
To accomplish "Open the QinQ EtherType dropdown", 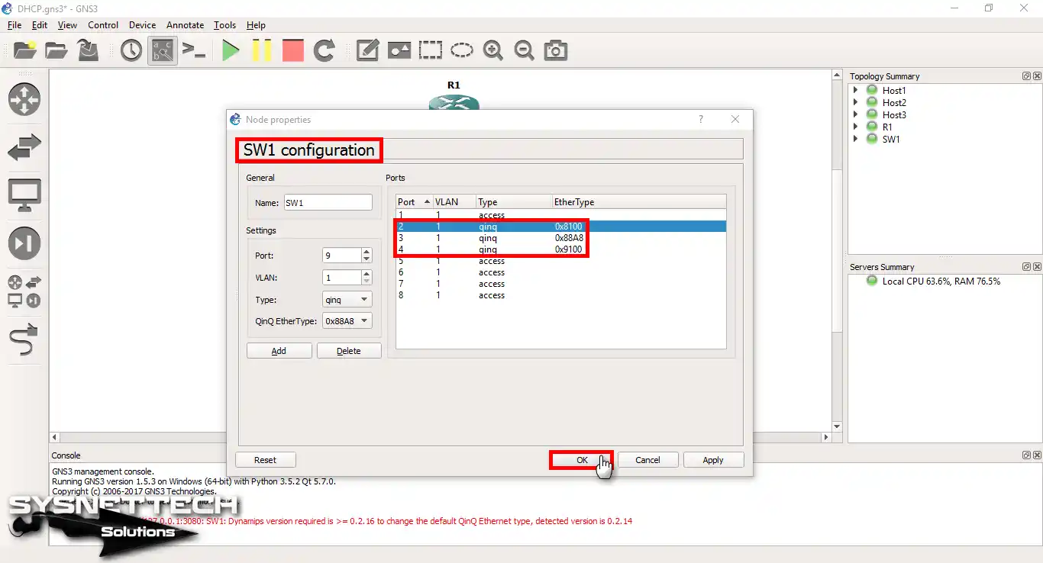I will 347,321.
